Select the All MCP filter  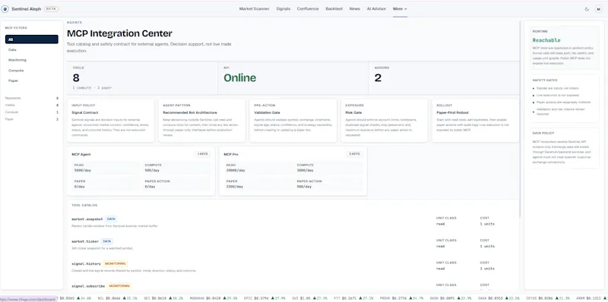pyautogui.click(x=32, y=39)
